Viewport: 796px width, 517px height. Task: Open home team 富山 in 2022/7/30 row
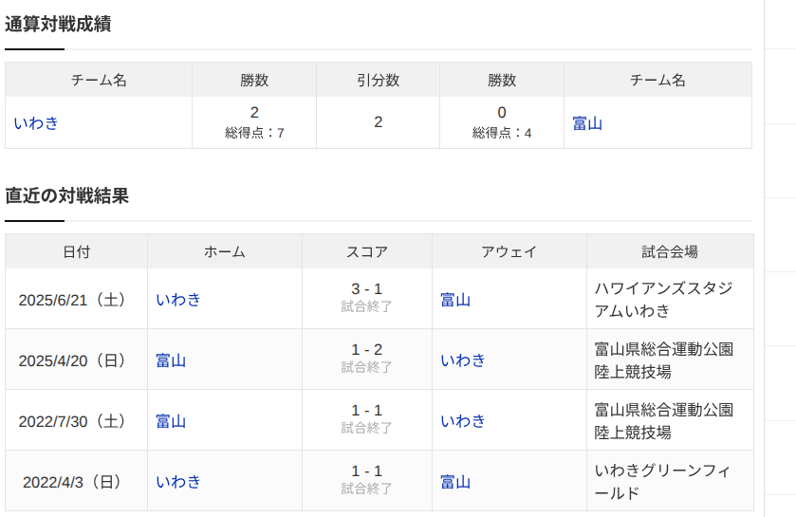coord(171,421)
